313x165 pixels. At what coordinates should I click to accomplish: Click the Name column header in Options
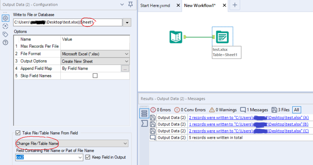[26, 39]
